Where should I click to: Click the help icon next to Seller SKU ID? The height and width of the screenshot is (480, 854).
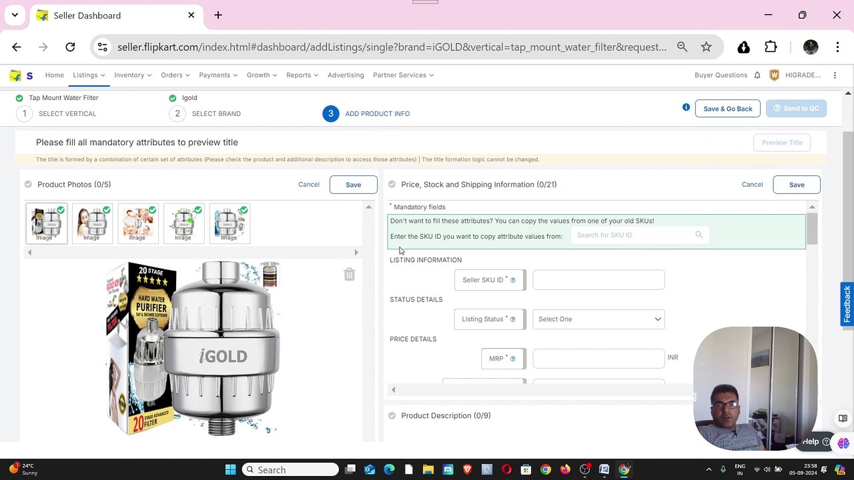[x=513, y=280]
